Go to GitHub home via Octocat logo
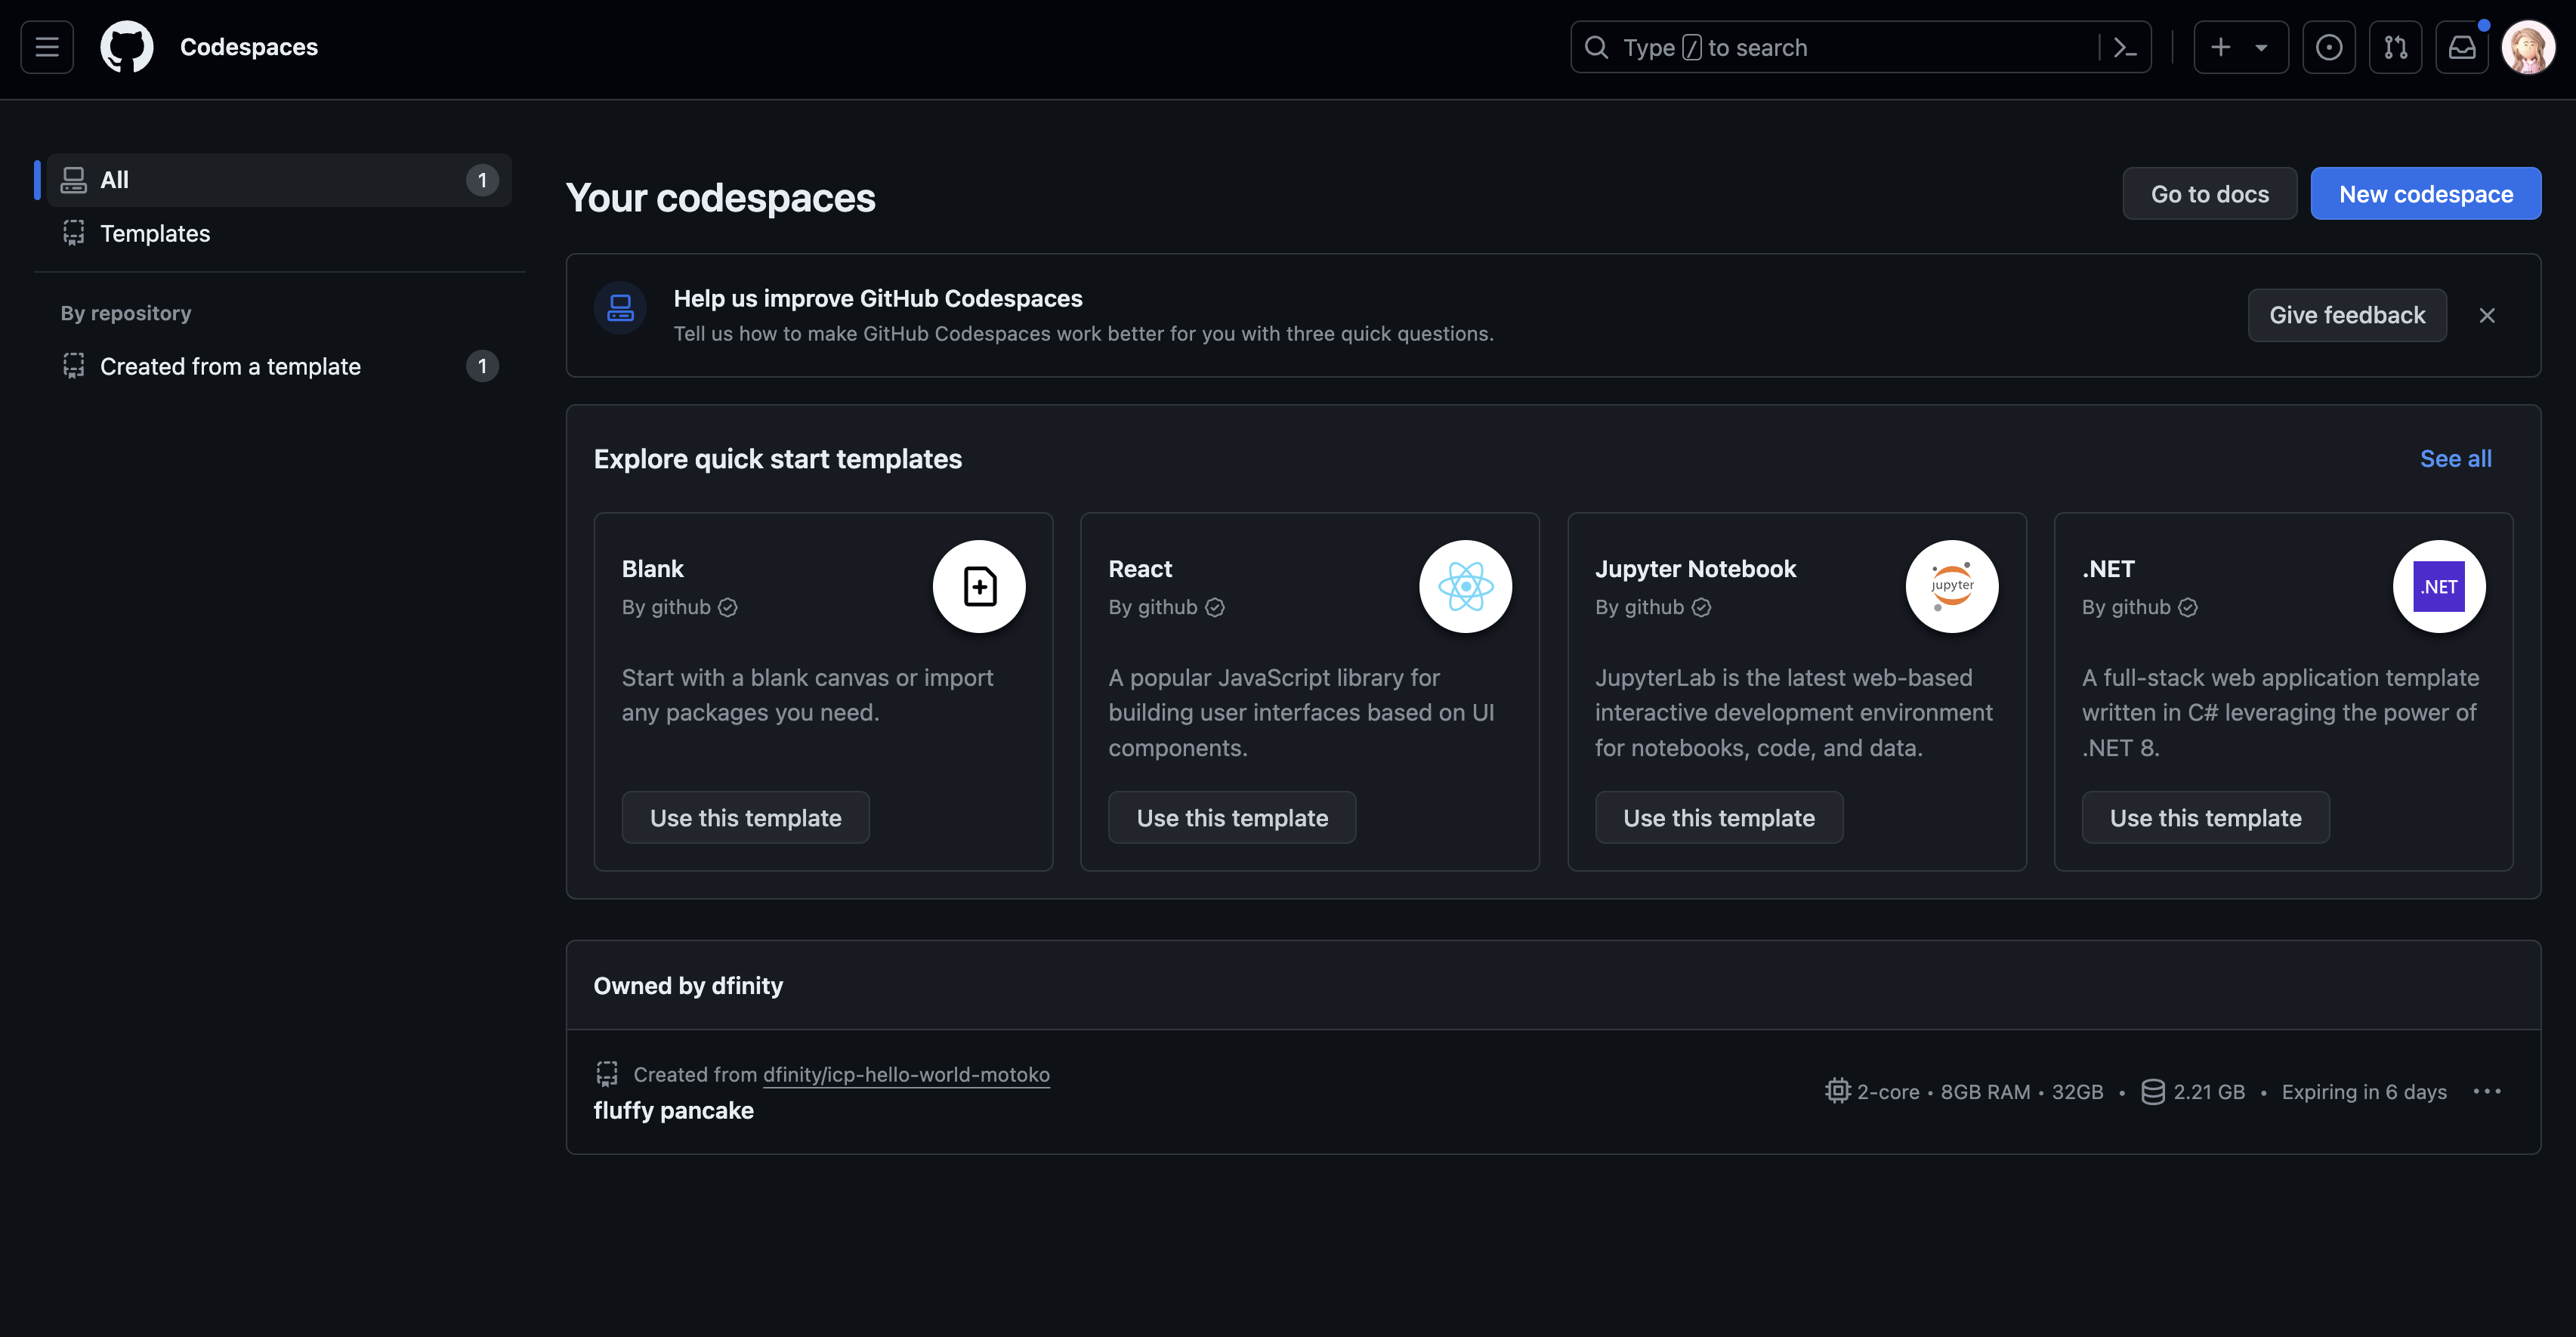This screenshot has width=2576, height=1337. coord(127,47)
